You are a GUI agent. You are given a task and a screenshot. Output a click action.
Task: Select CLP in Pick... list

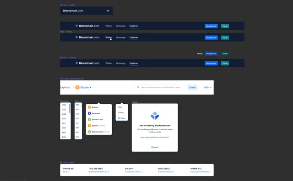coord(77,123)
